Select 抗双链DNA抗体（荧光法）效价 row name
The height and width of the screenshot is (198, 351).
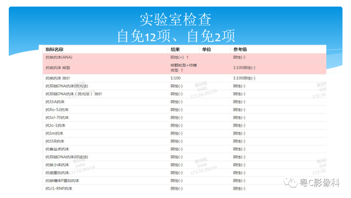pos(74,94)
